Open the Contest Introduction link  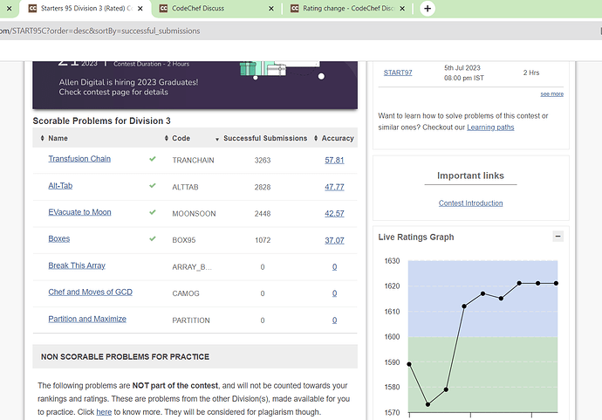[471, 203]
